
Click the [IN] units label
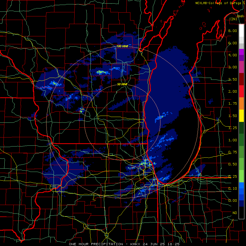pyautogui.click(x=233, y=19)
